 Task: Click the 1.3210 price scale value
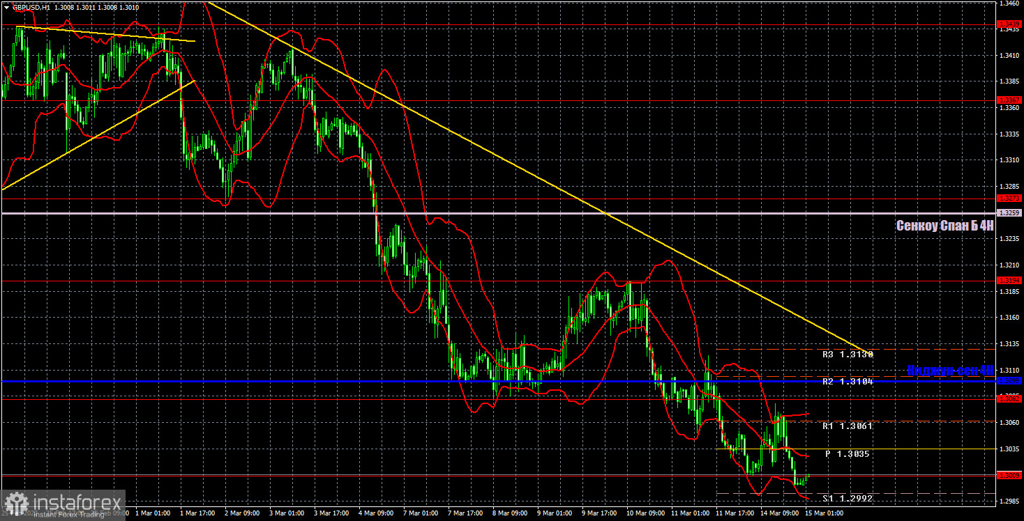point(1010,265)
